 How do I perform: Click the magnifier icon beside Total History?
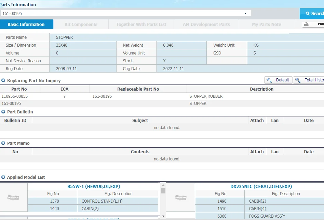coord(298,80)
